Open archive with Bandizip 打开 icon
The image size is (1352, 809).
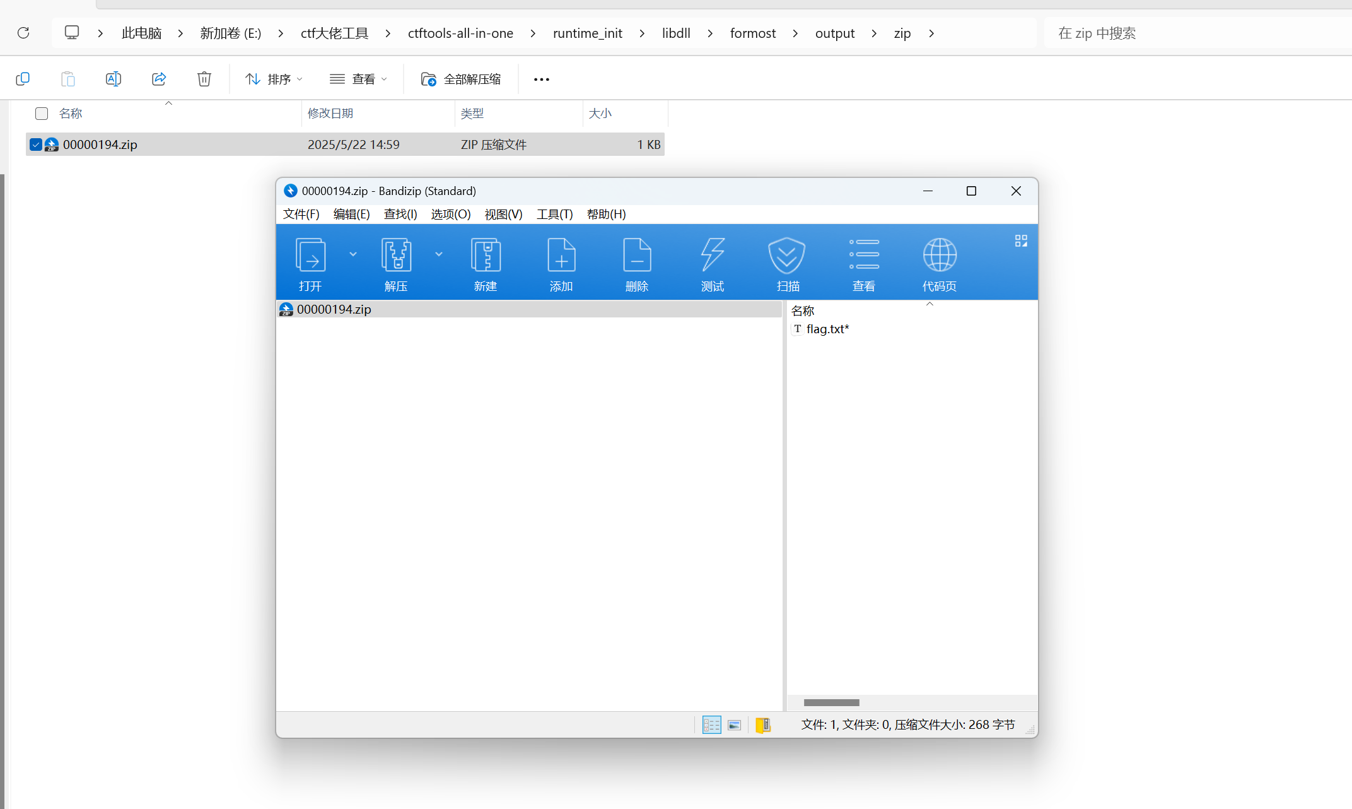(310, 264)
